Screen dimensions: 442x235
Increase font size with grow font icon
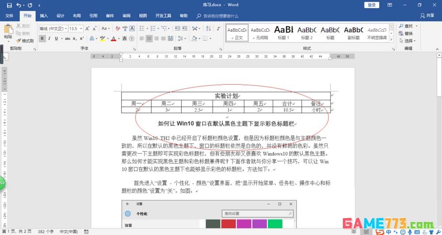click(88, 28)
